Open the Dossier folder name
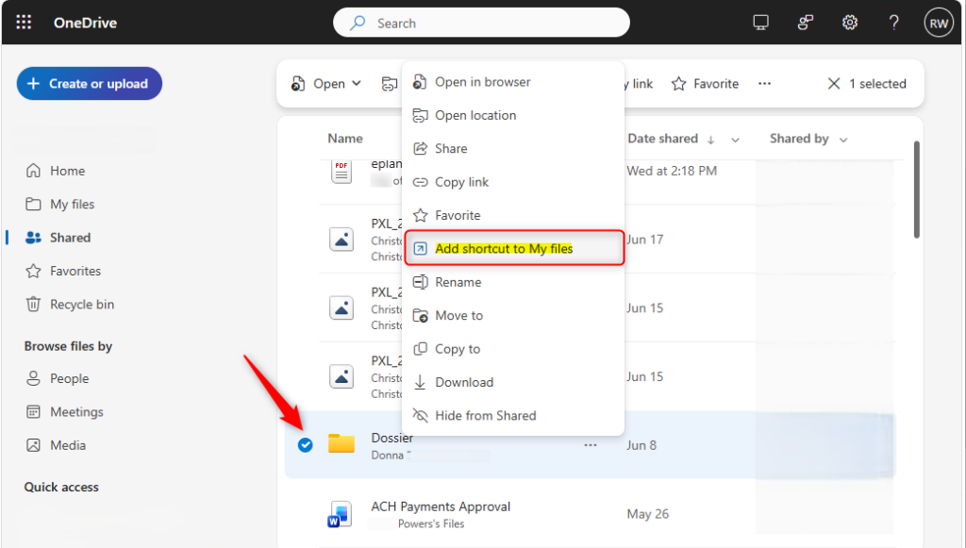 391,438
